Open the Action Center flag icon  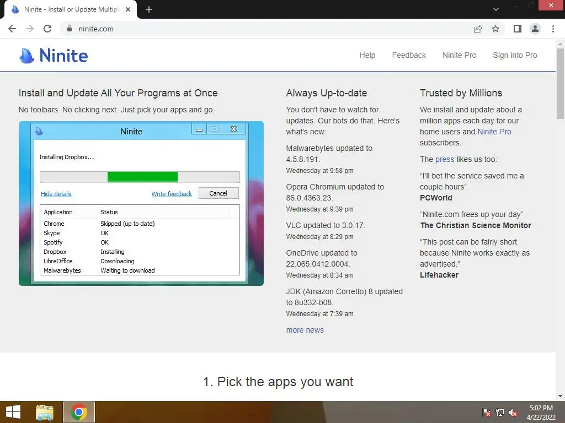[x=487, y=412]
